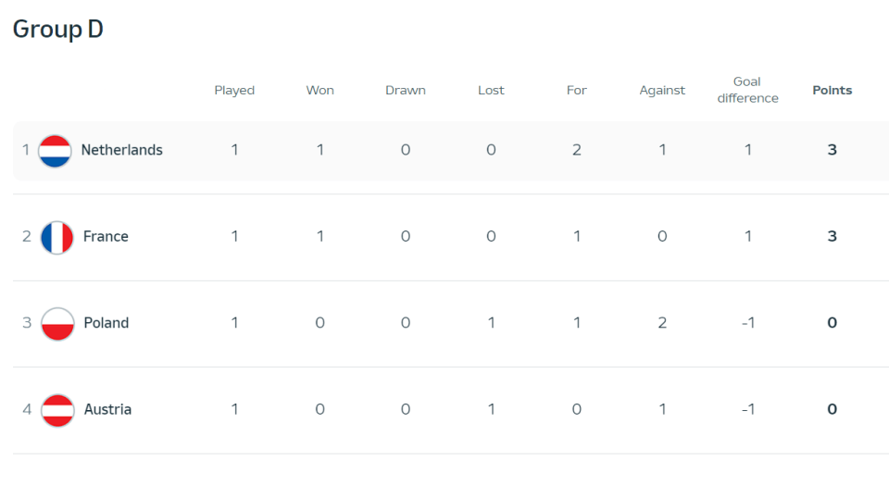Click the Points column header
This screenshot has height=485, width=889.
tap(832, 90)
